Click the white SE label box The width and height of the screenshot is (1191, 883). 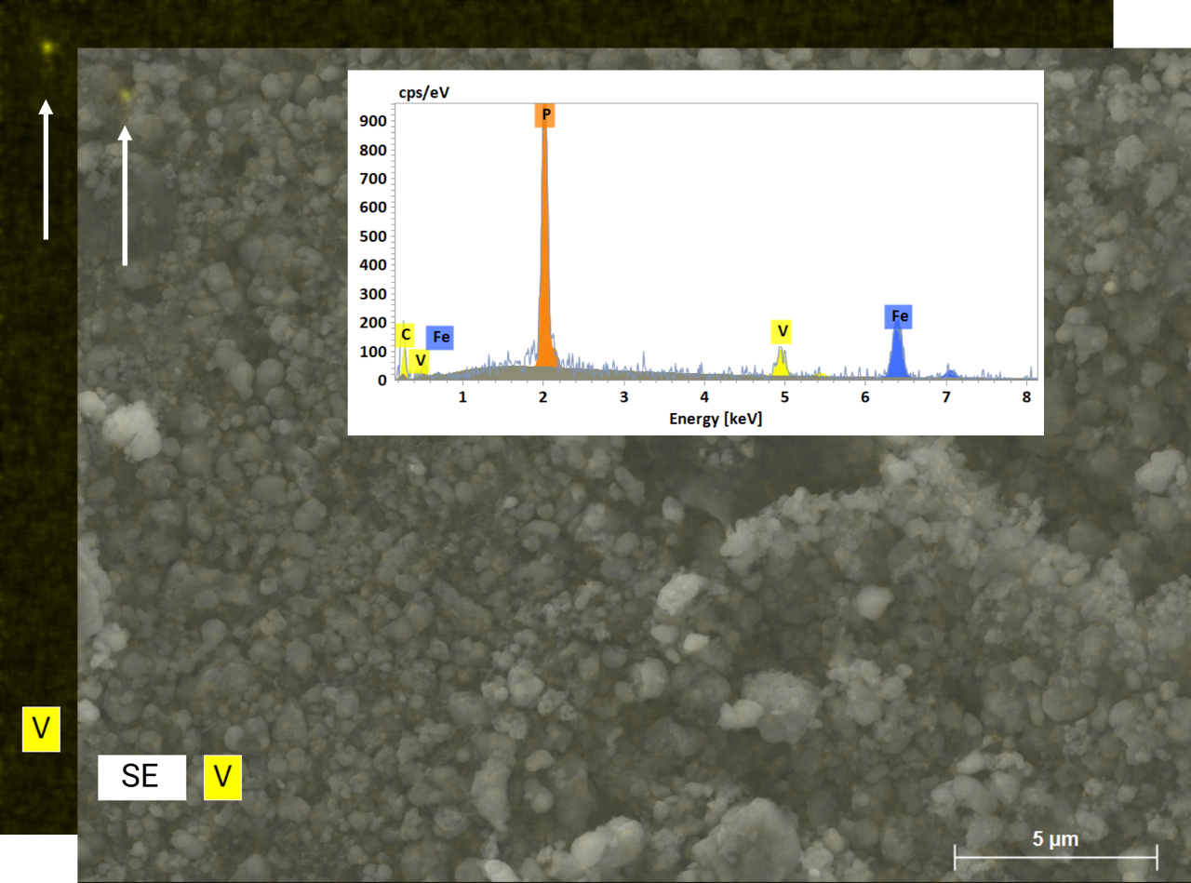point(141,777)
